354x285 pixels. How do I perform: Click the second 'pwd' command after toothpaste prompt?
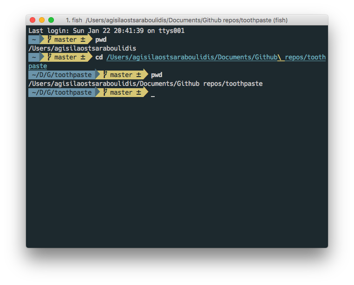tap(157, 75)
